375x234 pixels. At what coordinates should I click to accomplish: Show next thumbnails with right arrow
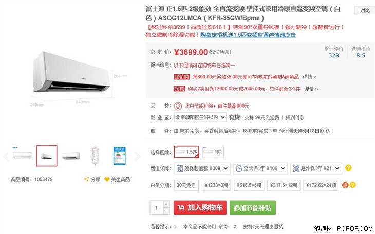coord(137,156)
